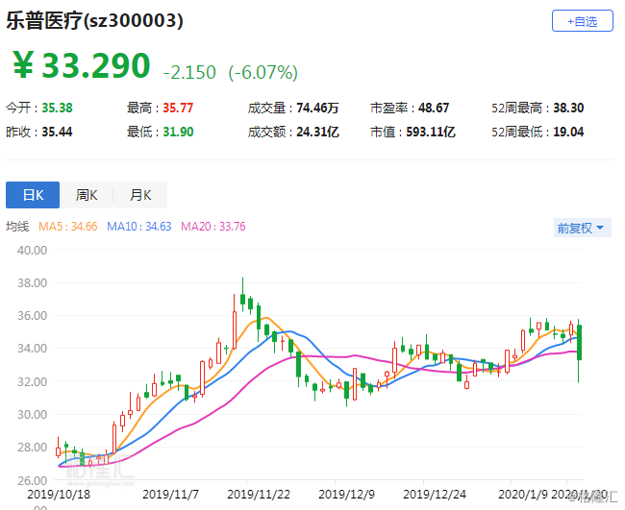Click the 40.00 y-axis price label
The image size is (625, 510).
[32, 250]
